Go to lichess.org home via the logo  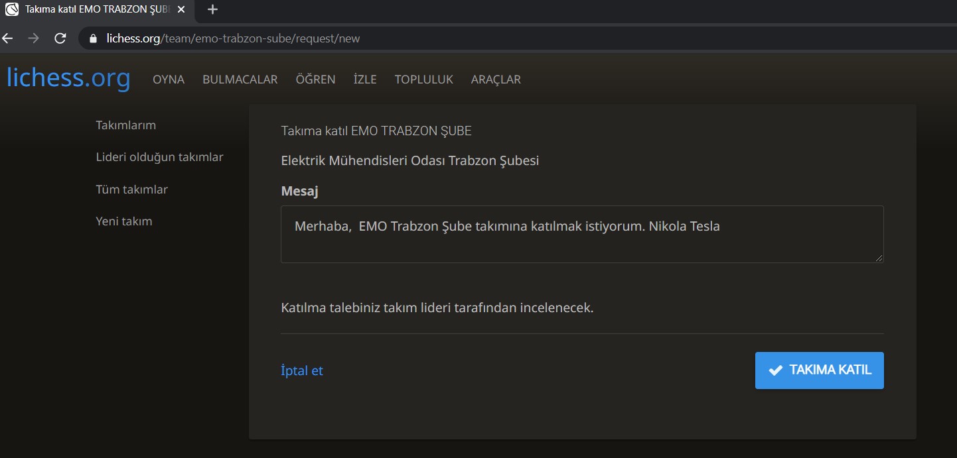click(x=68, y=78)
